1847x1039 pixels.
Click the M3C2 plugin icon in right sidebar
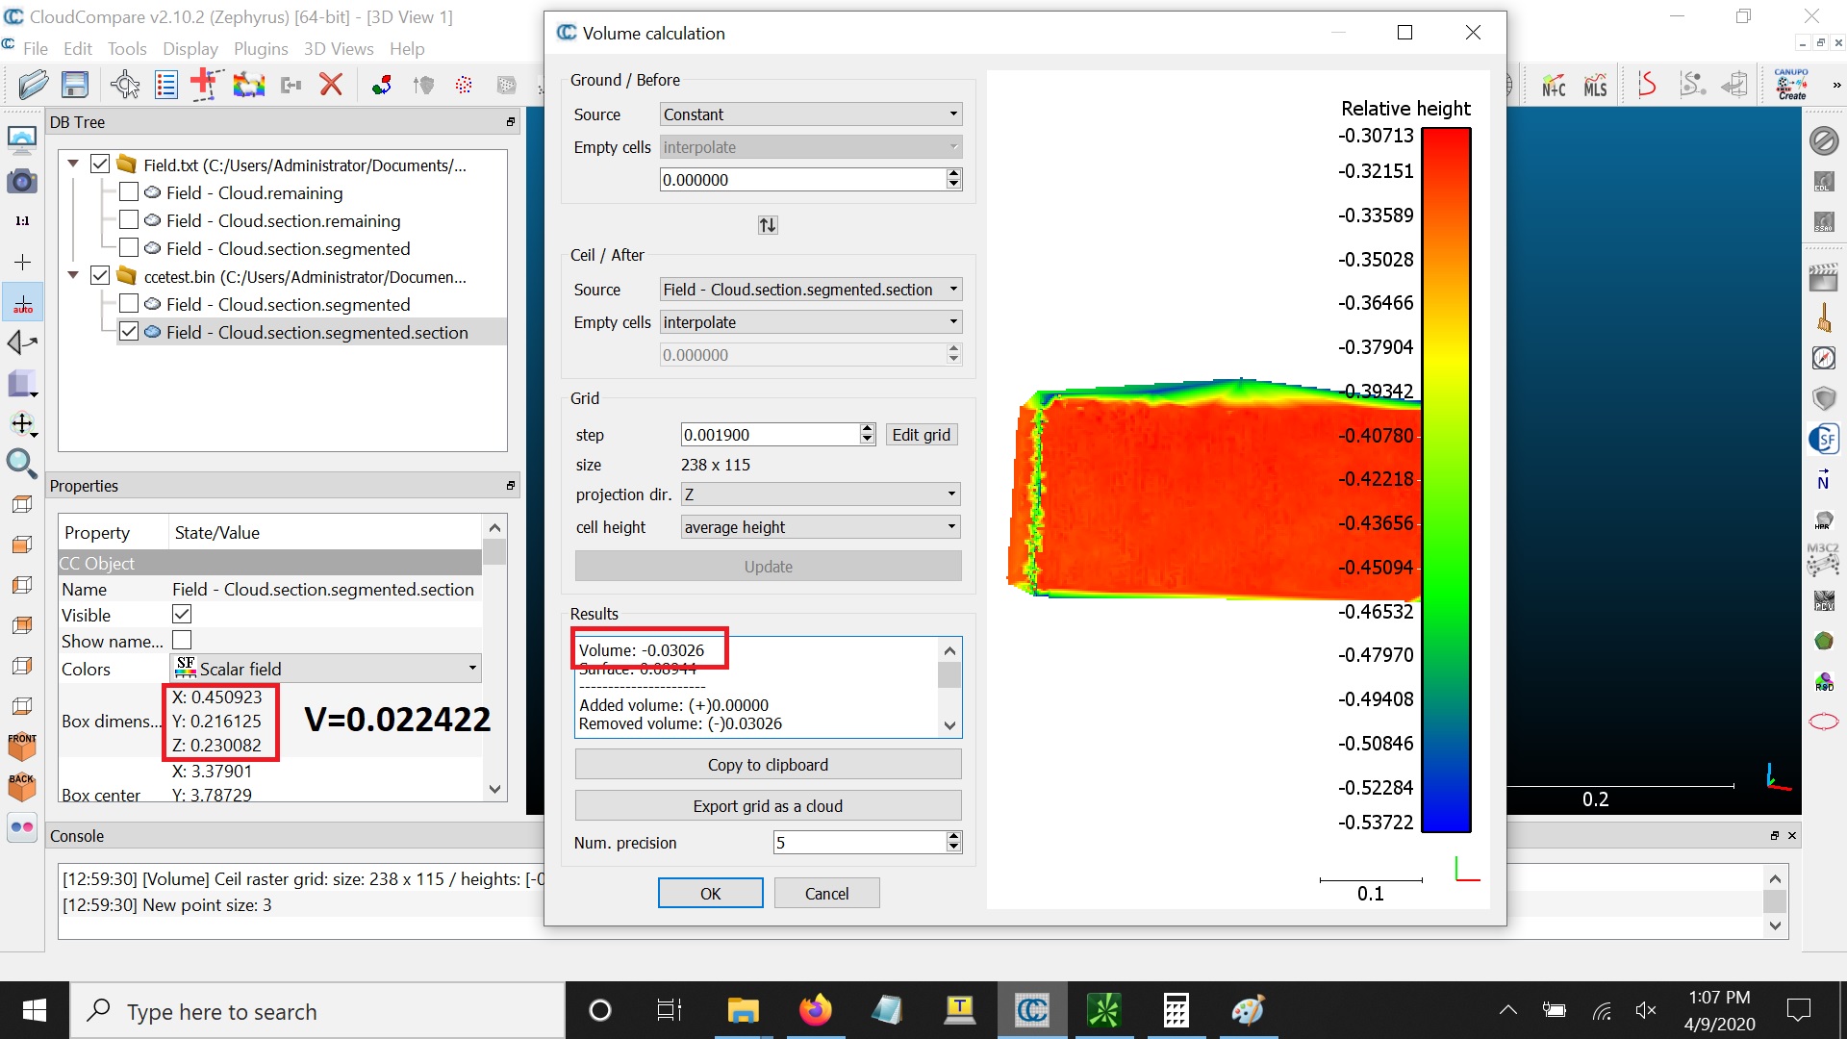pyautogui.click(x=1823, y=558)
